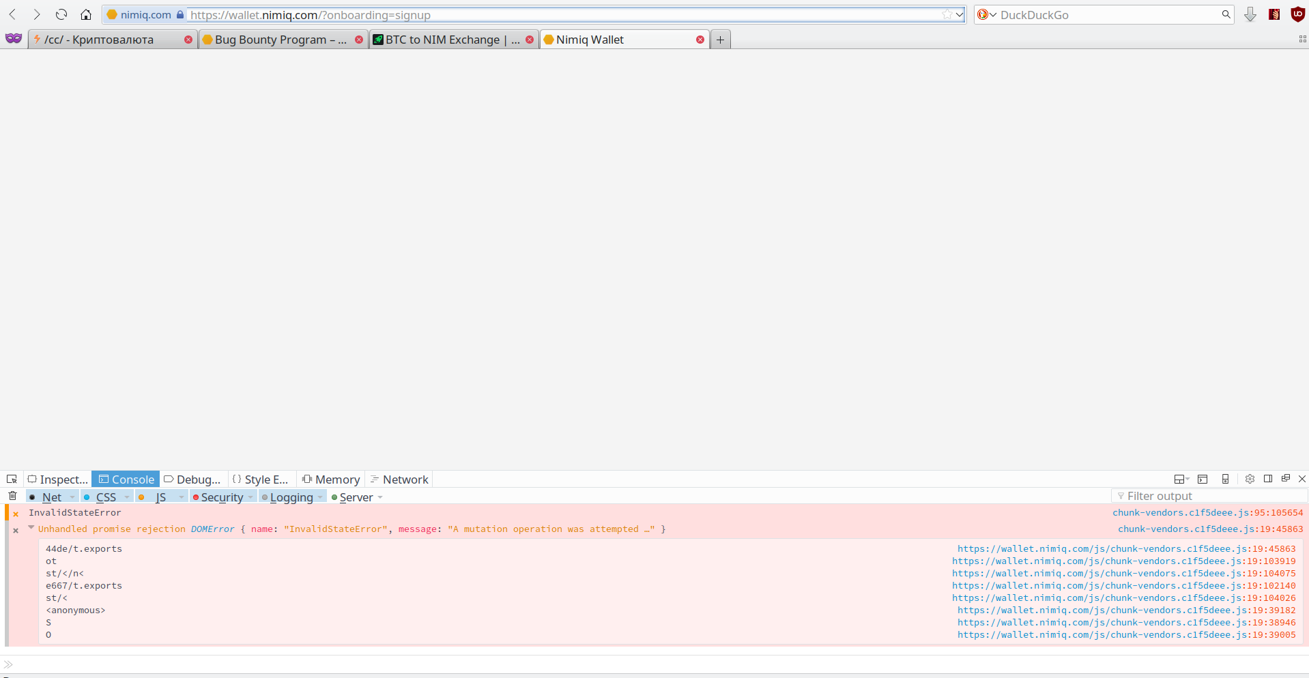Toggle the JS filter button
The height and width of the screenshot is (678, 1309).
coord(154,497)
